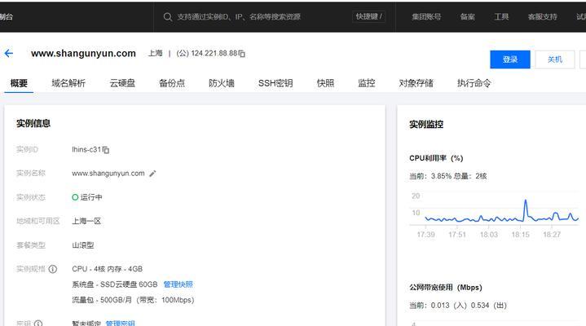This screenshot has height=326, width=586.
Task: Click the 17:39 tick on the CPU chart
Action: point(425,235)
